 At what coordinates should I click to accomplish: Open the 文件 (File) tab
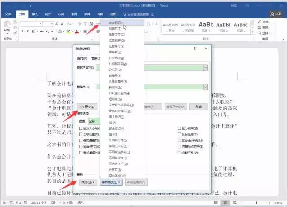pos(8,14)
